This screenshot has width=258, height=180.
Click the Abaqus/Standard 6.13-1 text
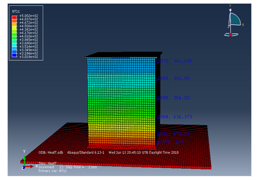[x=86, y=152]
